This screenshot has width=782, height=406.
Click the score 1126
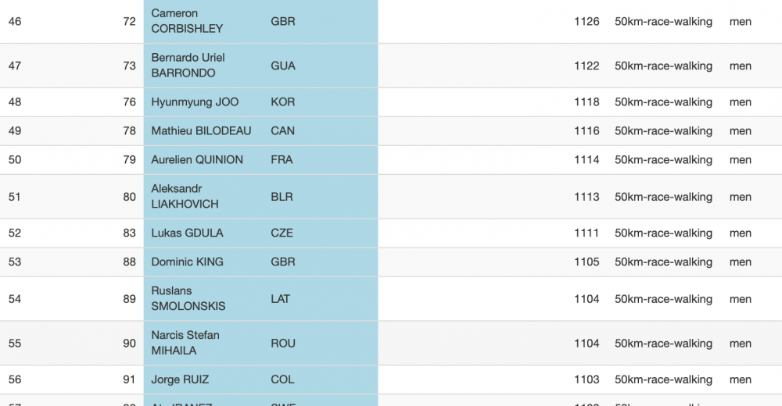click(586, 22)
